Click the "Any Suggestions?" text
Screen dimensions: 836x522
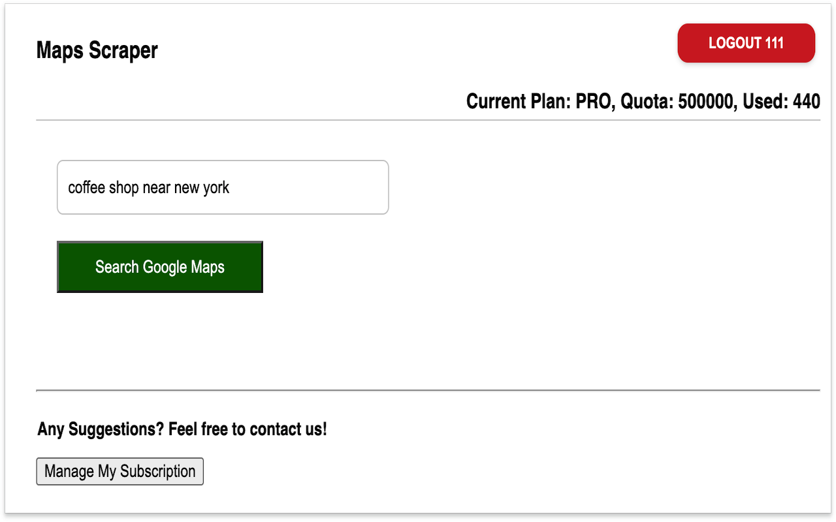coord(101,429)
